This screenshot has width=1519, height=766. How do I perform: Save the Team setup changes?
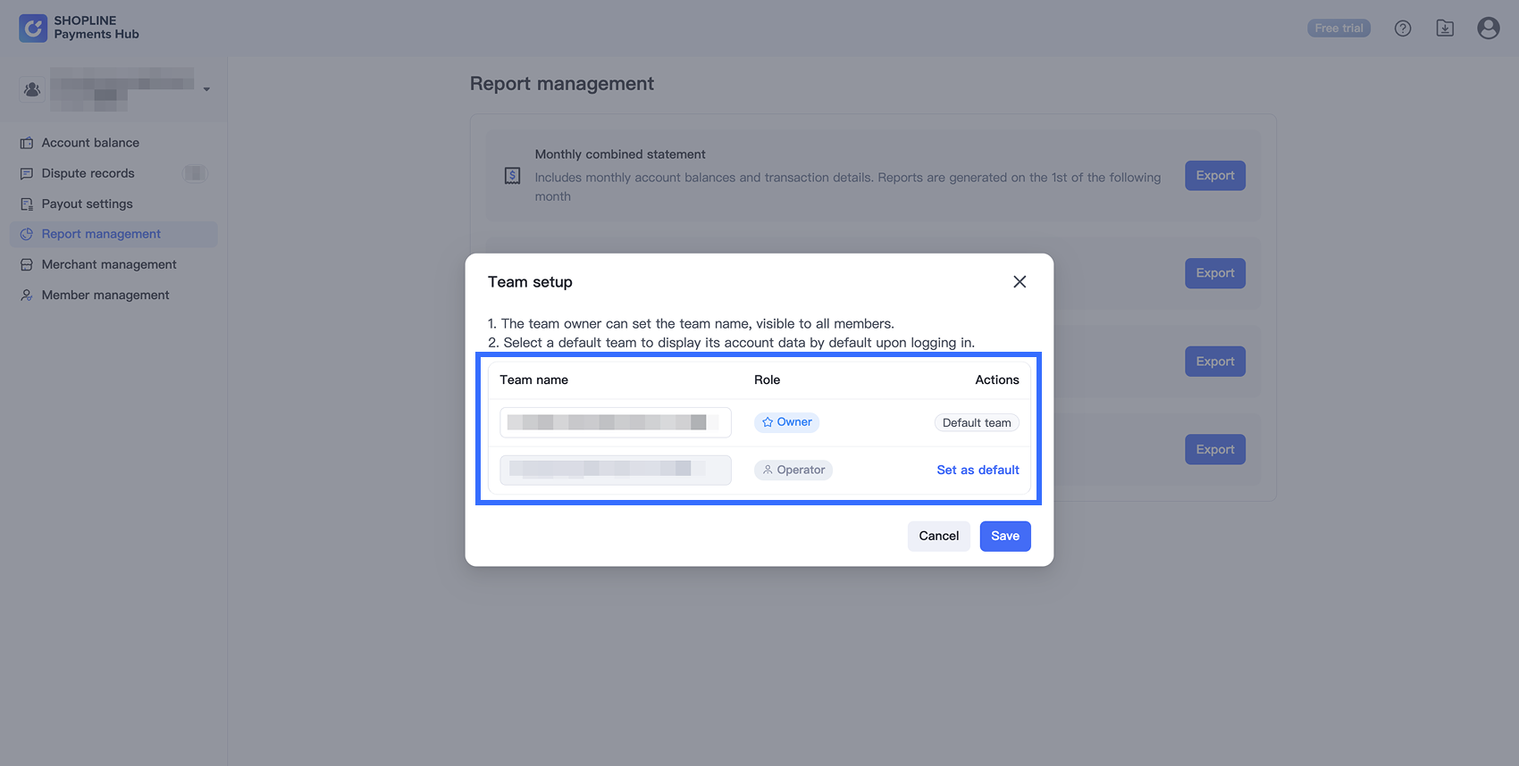pos(1005,536)
